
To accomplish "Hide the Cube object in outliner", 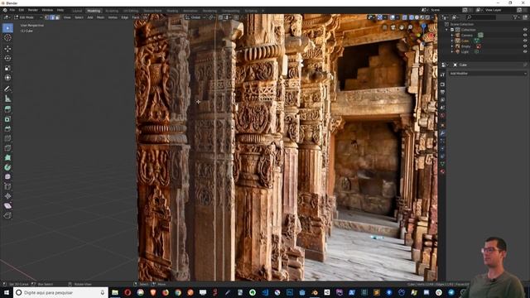I will (525, 41).
